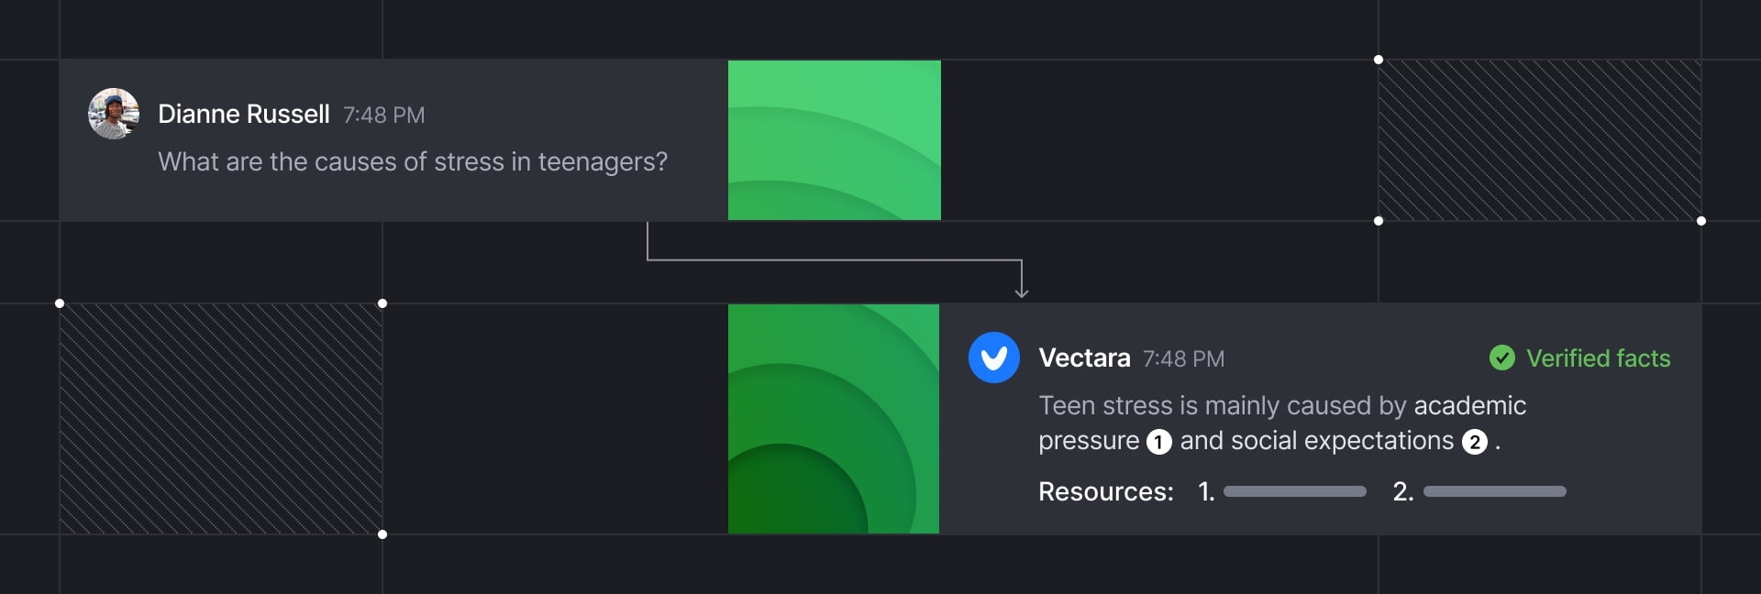Click the Resources label
1761x594 pixels.
pyautogui.click(x=1105, y=492)
